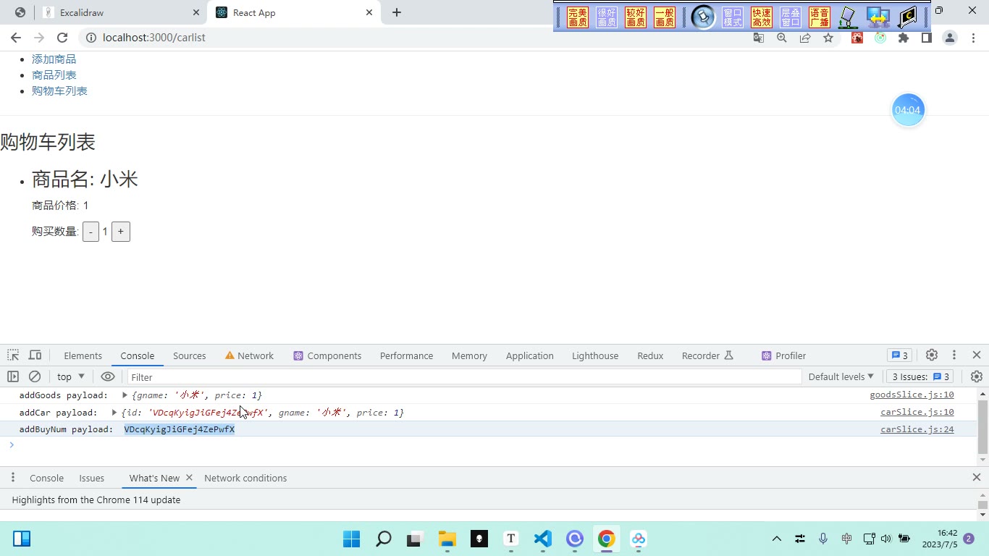Open the Chrome extensions puzzle icon

coord(904,38)
